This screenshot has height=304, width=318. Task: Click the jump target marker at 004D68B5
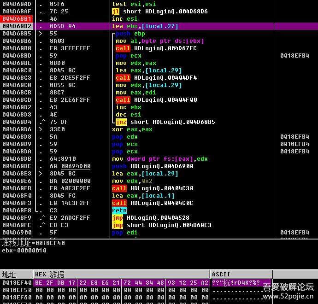coord(41,34)
